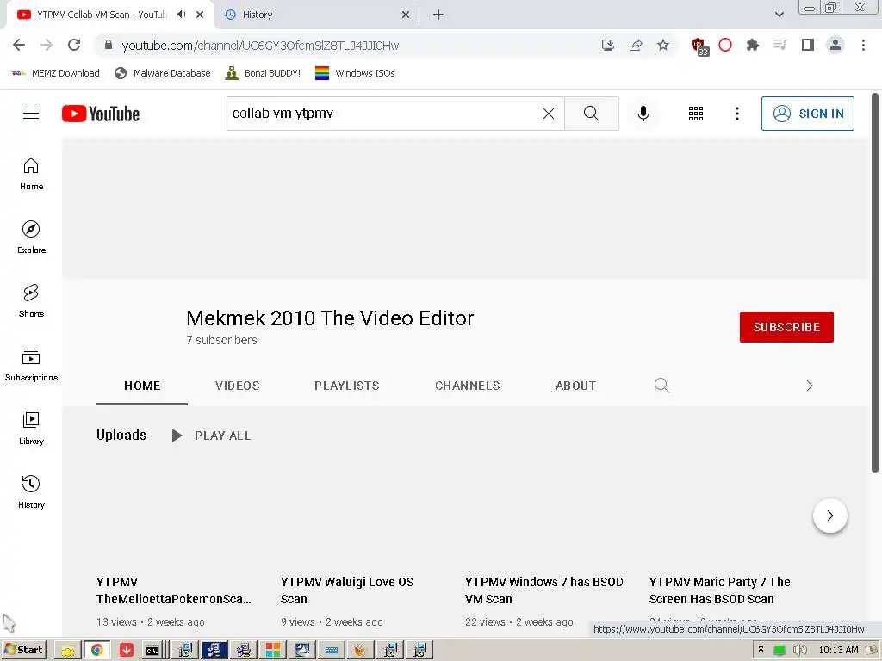Bookmark this tab with the star
Image resolution: width=882 pixels, height=661 pixels.
click(x=663, y=45)
